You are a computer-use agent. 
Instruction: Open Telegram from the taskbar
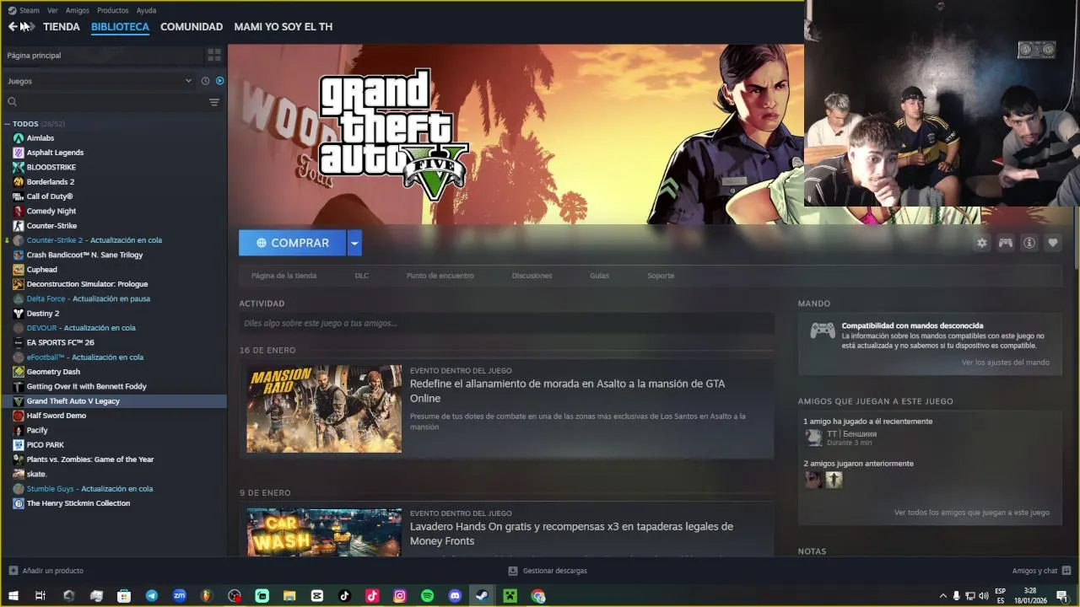pyautogui.click(x=152, y=596)
